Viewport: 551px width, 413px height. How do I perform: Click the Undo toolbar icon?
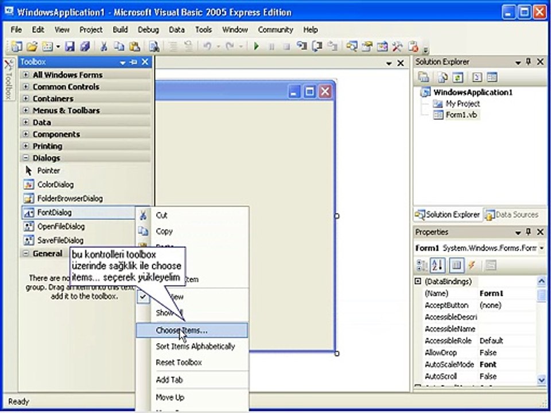click(x=207, y=46)
